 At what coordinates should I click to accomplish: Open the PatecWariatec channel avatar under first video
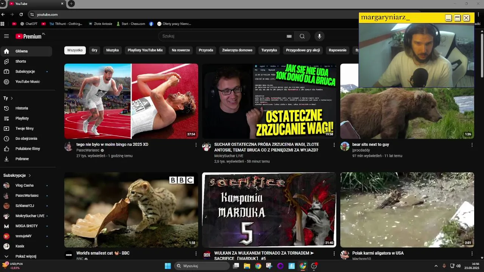68,147
